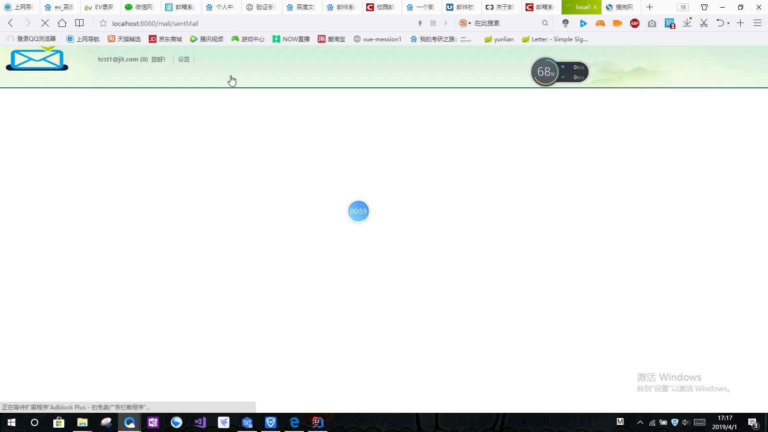
Task: Open the blue play video extension icon
Action: coord(583,23)
